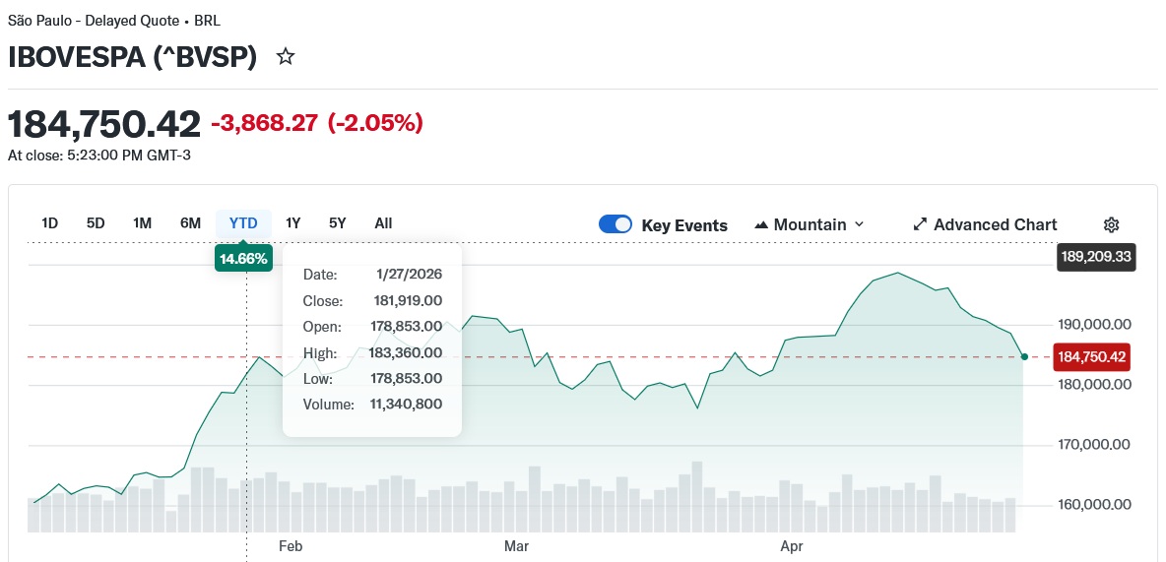Open the Mountain chart type dropdown chevron
The height and width of the screenshot is (562, 1166).
tap(859, 224)
